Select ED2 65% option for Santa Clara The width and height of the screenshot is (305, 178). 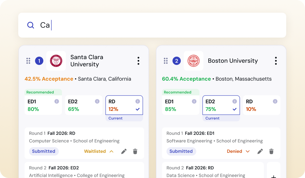point(83,105)
